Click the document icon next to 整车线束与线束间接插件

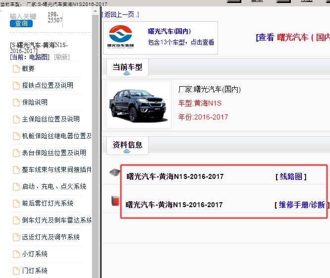click(16, 170)
